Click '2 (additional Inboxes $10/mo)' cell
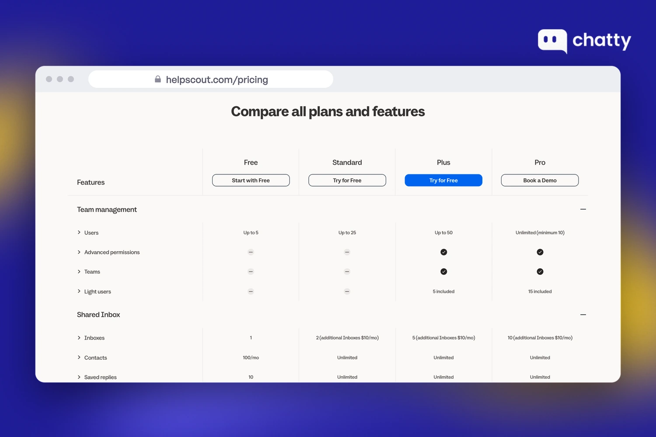This screenshot has height=437, width=656. tap(347, 338)
